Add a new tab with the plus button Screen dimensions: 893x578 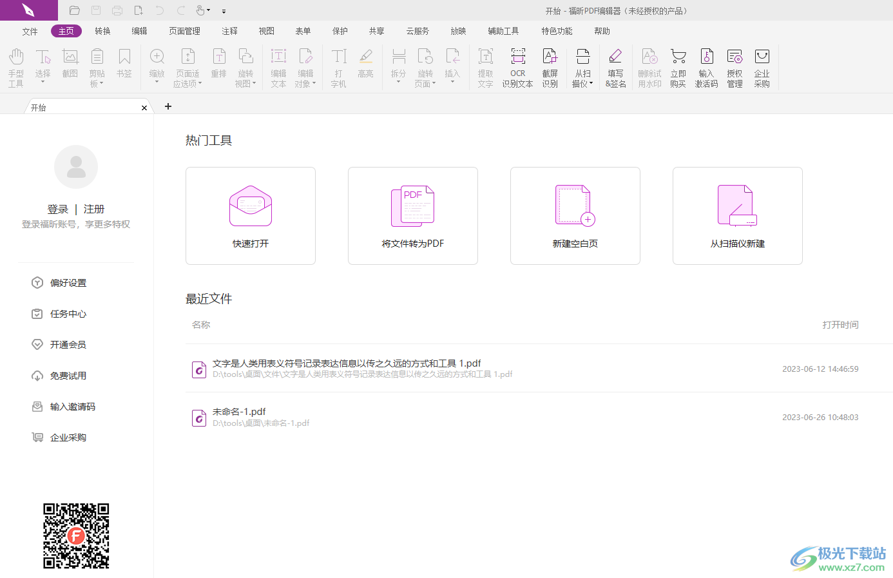(168, 106)
